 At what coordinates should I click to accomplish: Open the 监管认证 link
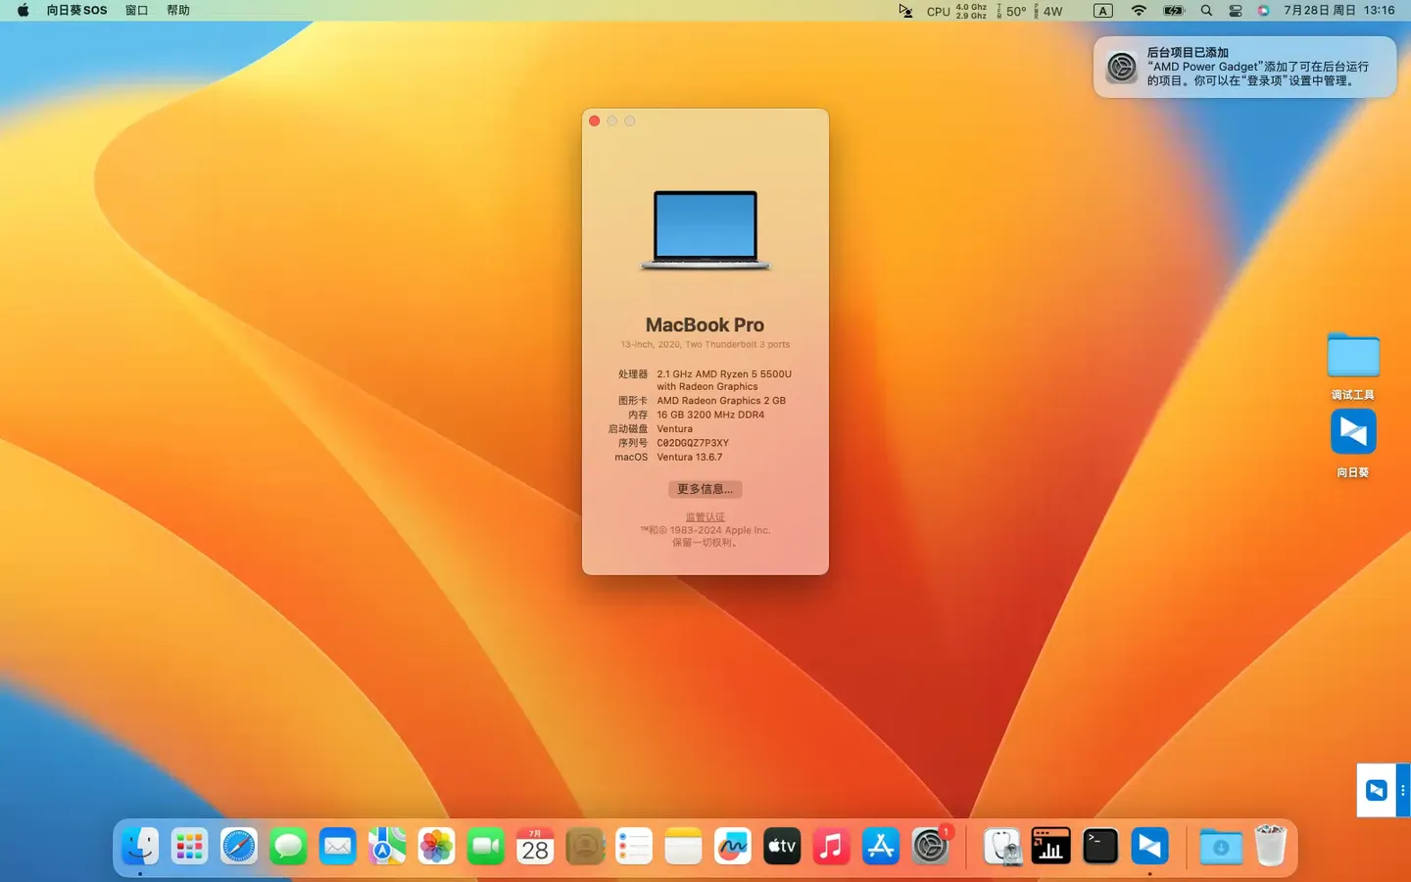pos(705,516)
